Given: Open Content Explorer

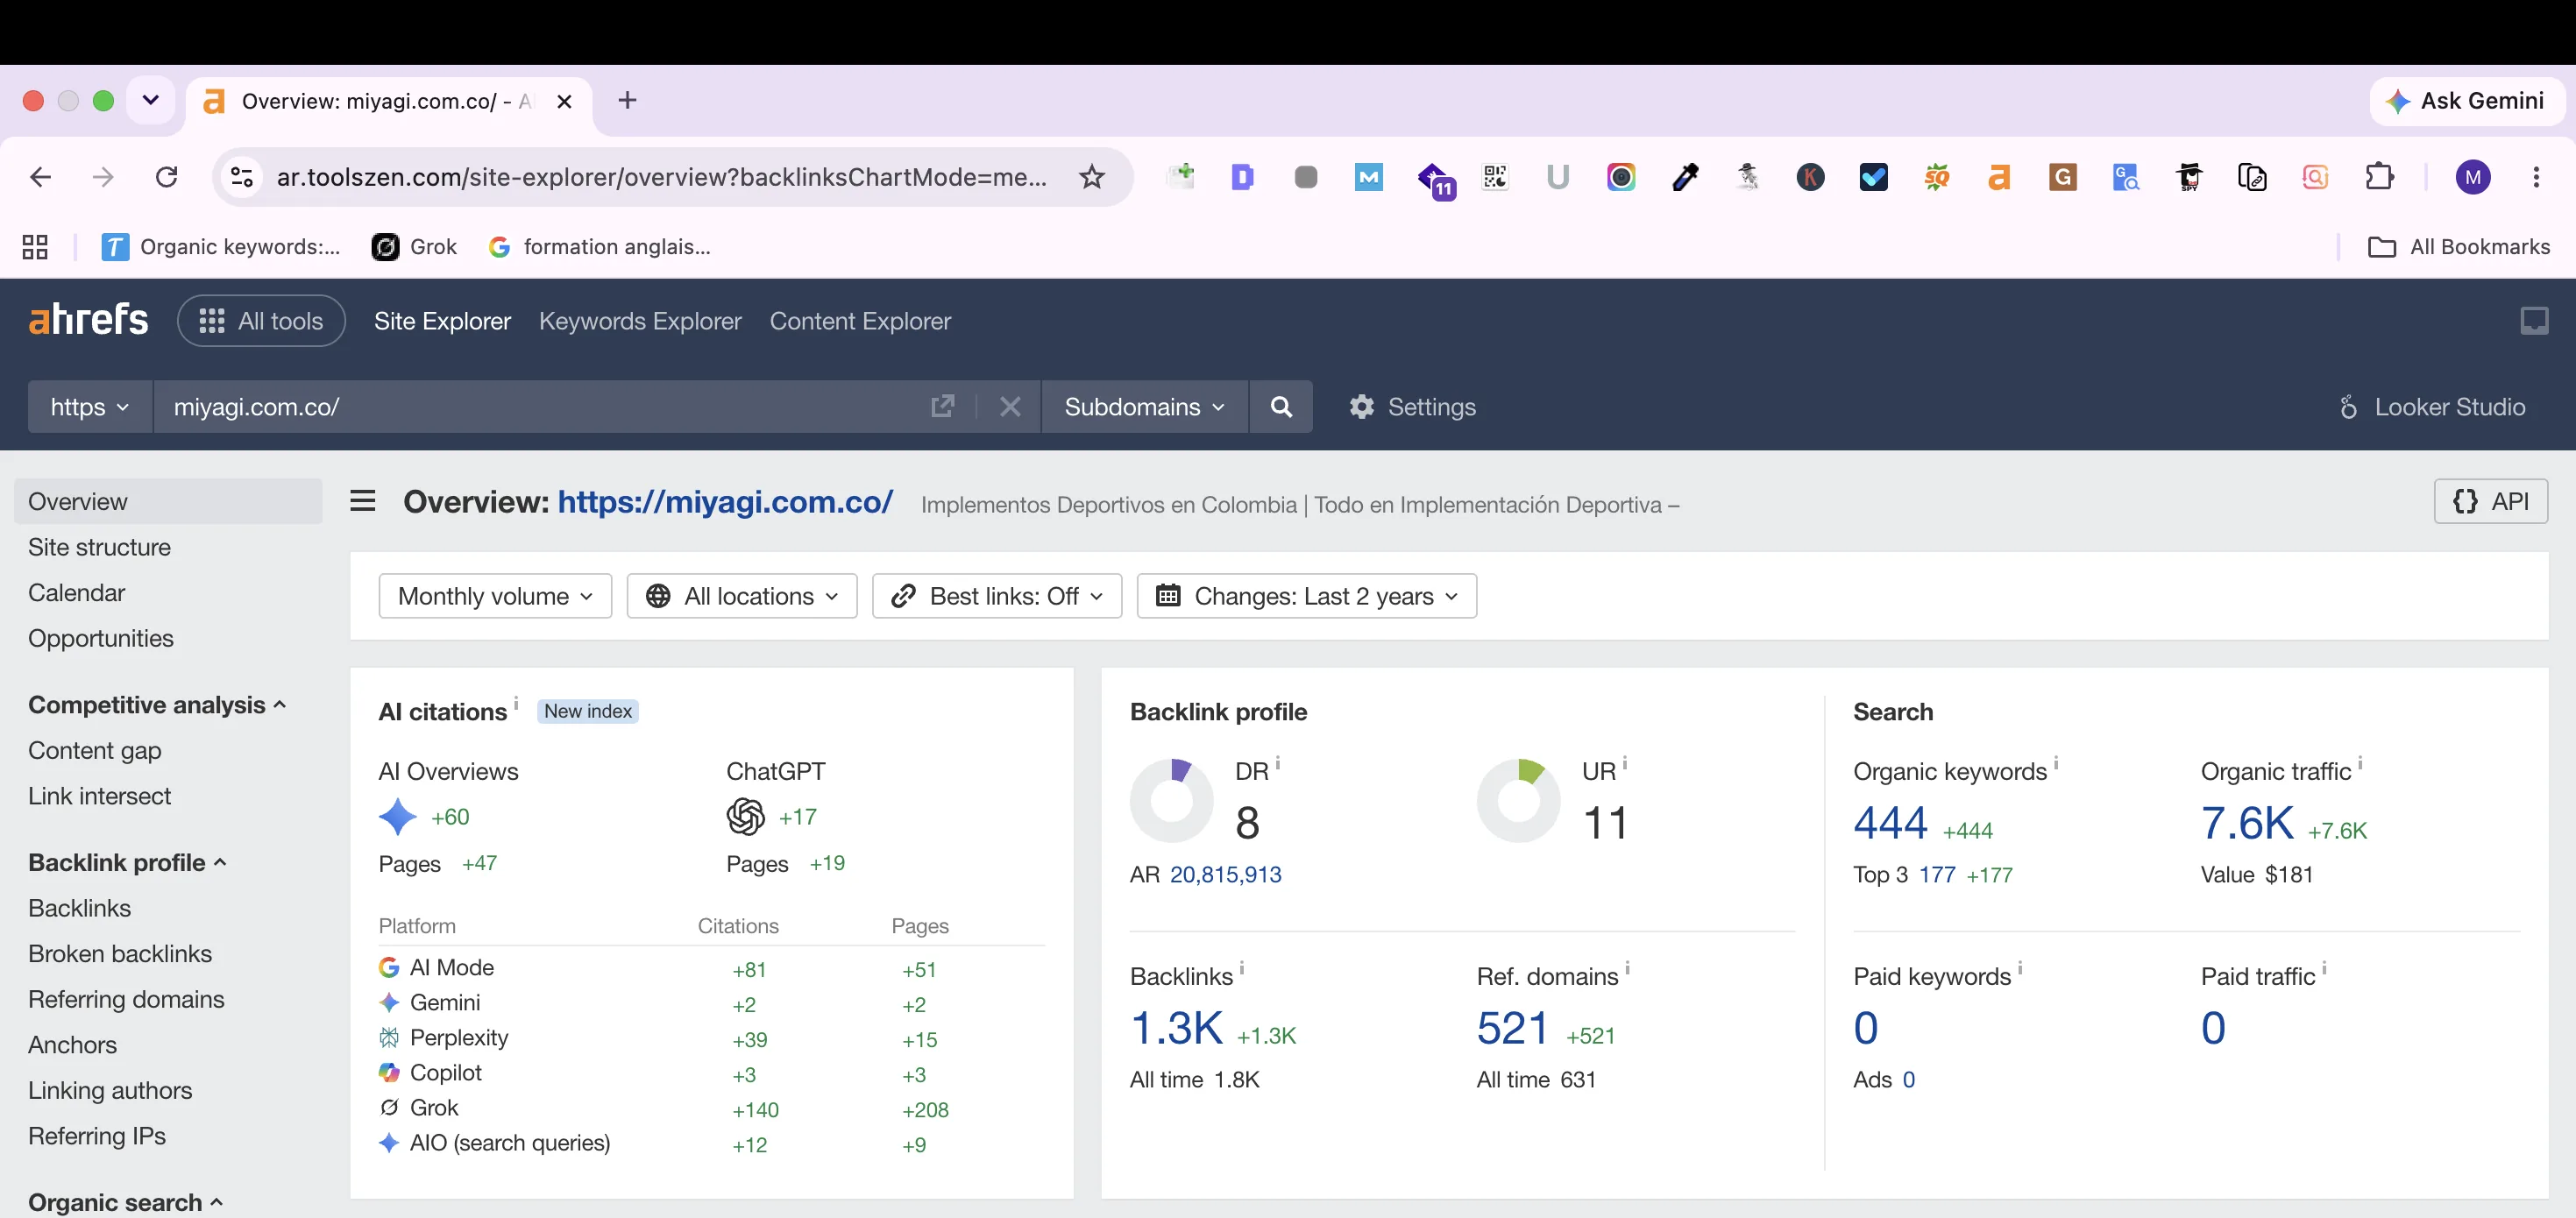Looking at the screenshot, I should point(860,321).
